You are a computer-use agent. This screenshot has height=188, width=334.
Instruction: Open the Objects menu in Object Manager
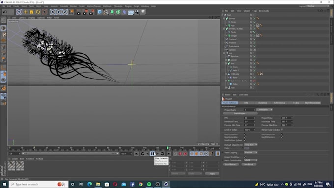(x=247, y=11)
